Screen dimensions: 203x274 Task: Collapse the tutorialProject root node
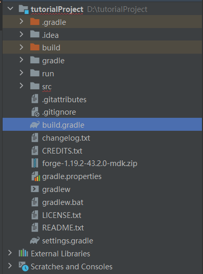10,8
